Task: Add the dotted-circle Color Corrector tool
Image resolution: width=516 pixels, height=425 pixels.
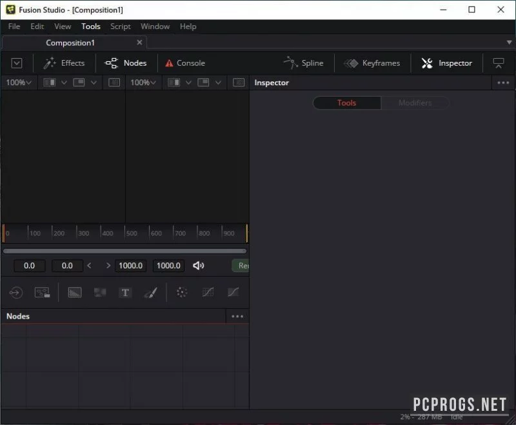Action: [x=182, y=292]
